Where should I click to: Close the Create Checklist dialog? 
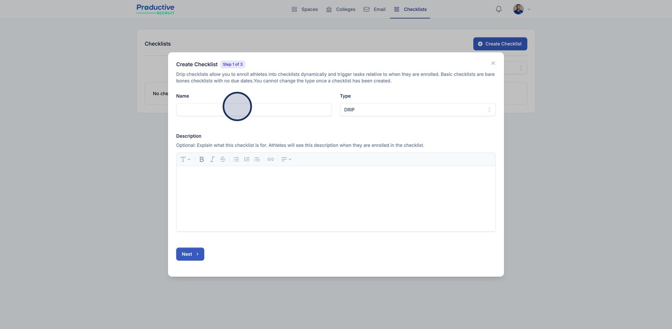coord(493,63)
